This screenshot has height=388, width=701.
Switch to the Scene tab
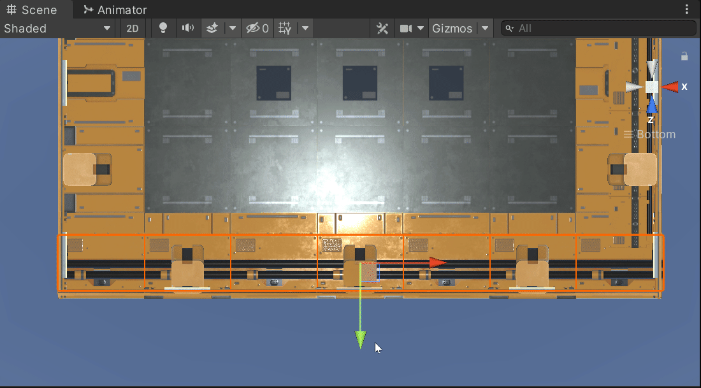coord(32,10)
